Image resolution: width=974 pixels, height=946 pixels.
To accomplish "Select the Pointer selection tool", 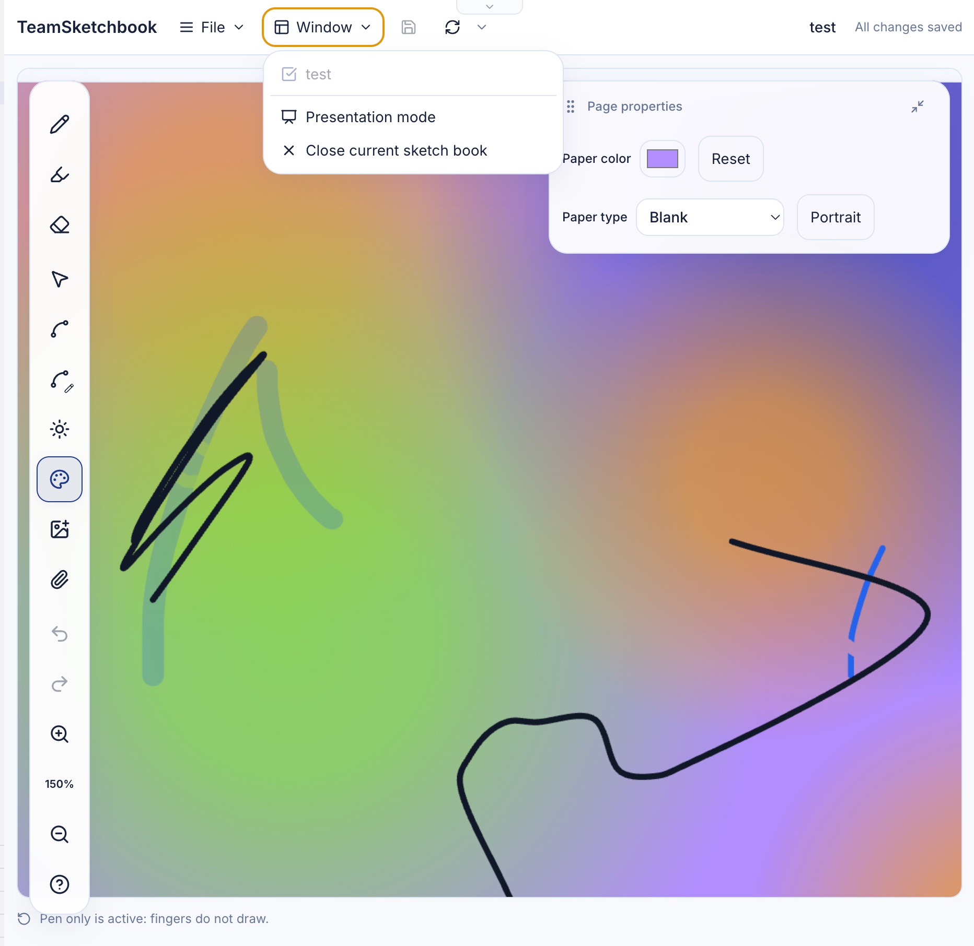I will (x=60, y=279).
